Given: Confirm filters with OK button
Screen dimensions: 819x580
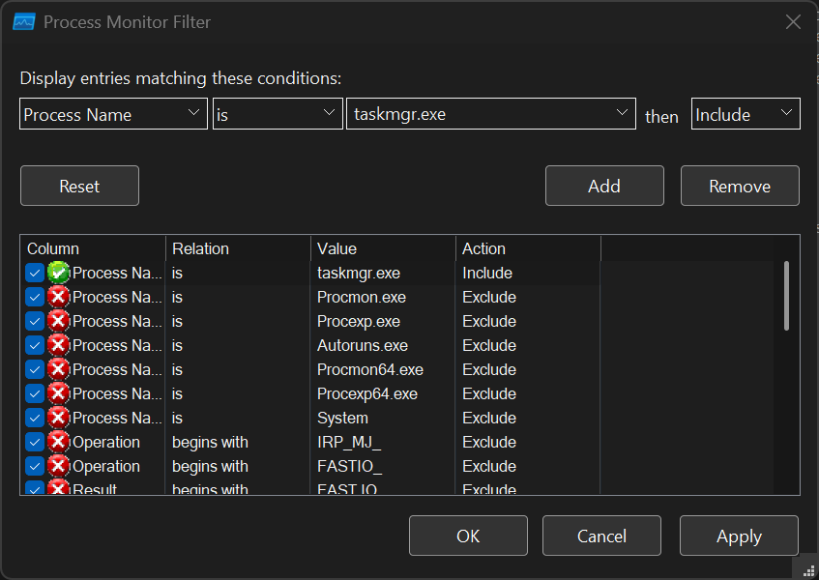Looking at the screenshot, I should [x=468, y=536].
